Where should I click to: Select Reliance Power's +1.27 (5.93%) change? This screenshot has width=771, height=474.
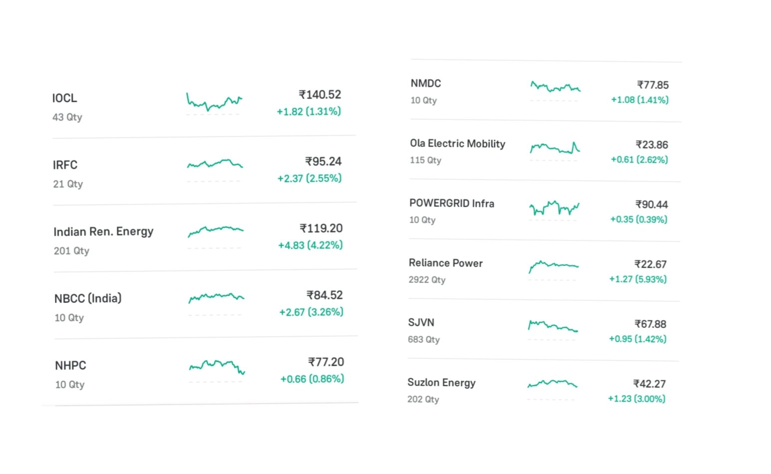coord(638,279)
